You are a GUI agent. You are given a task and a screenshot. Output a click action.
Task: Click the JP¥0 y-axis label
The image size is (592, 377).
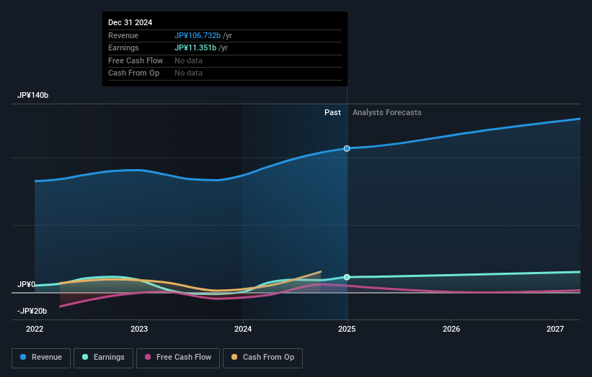[26, 284]
